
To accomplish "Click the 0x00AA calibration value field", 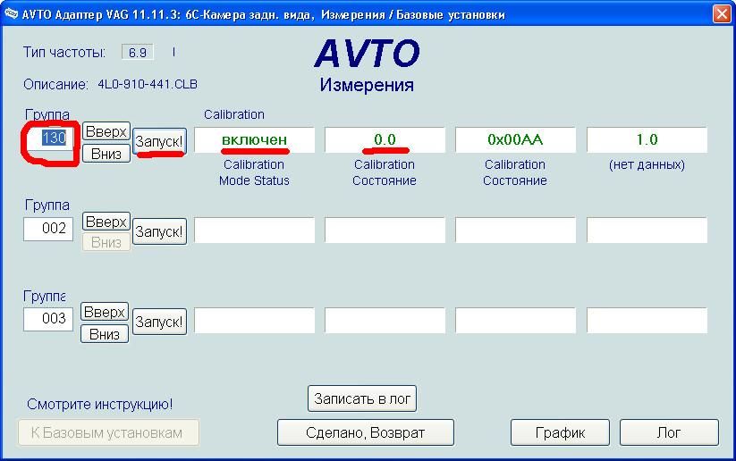I will [515, 139].
